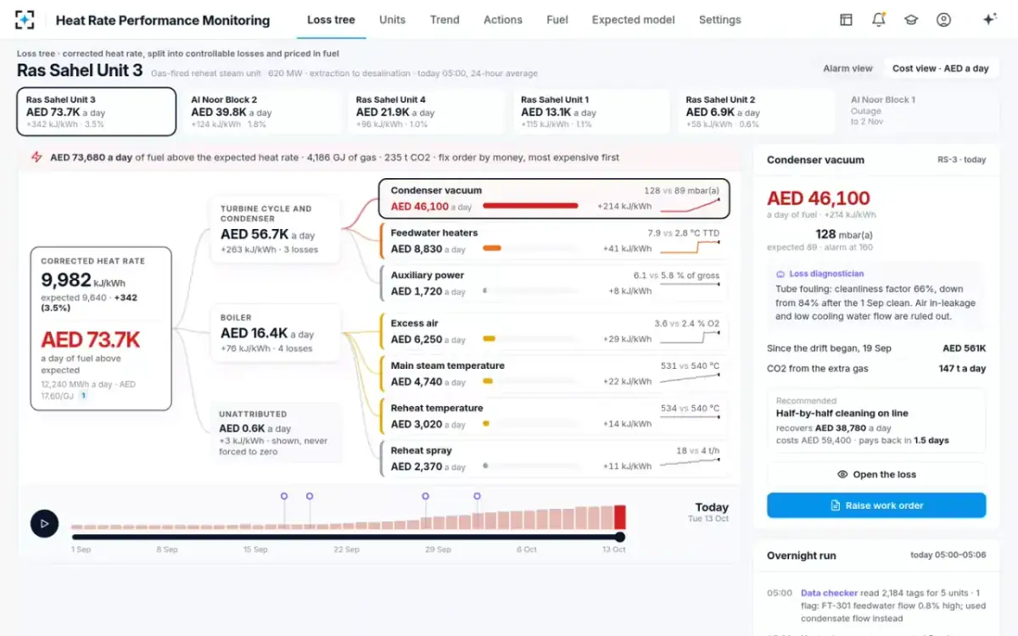Open the Units tab
Image resolution: width=1018 pixels, height=636 pixels.
(x=392, y=20)
